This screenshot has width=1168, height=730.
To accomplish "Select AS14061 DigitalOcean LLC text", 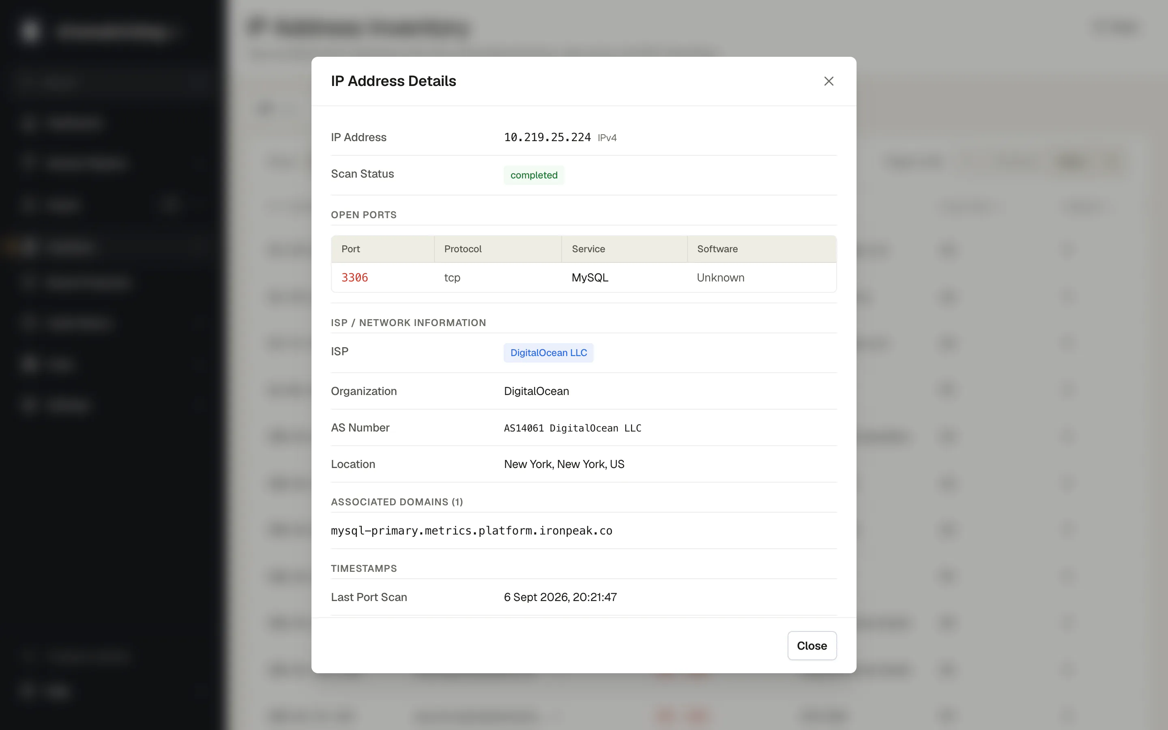I will point(572,428).
